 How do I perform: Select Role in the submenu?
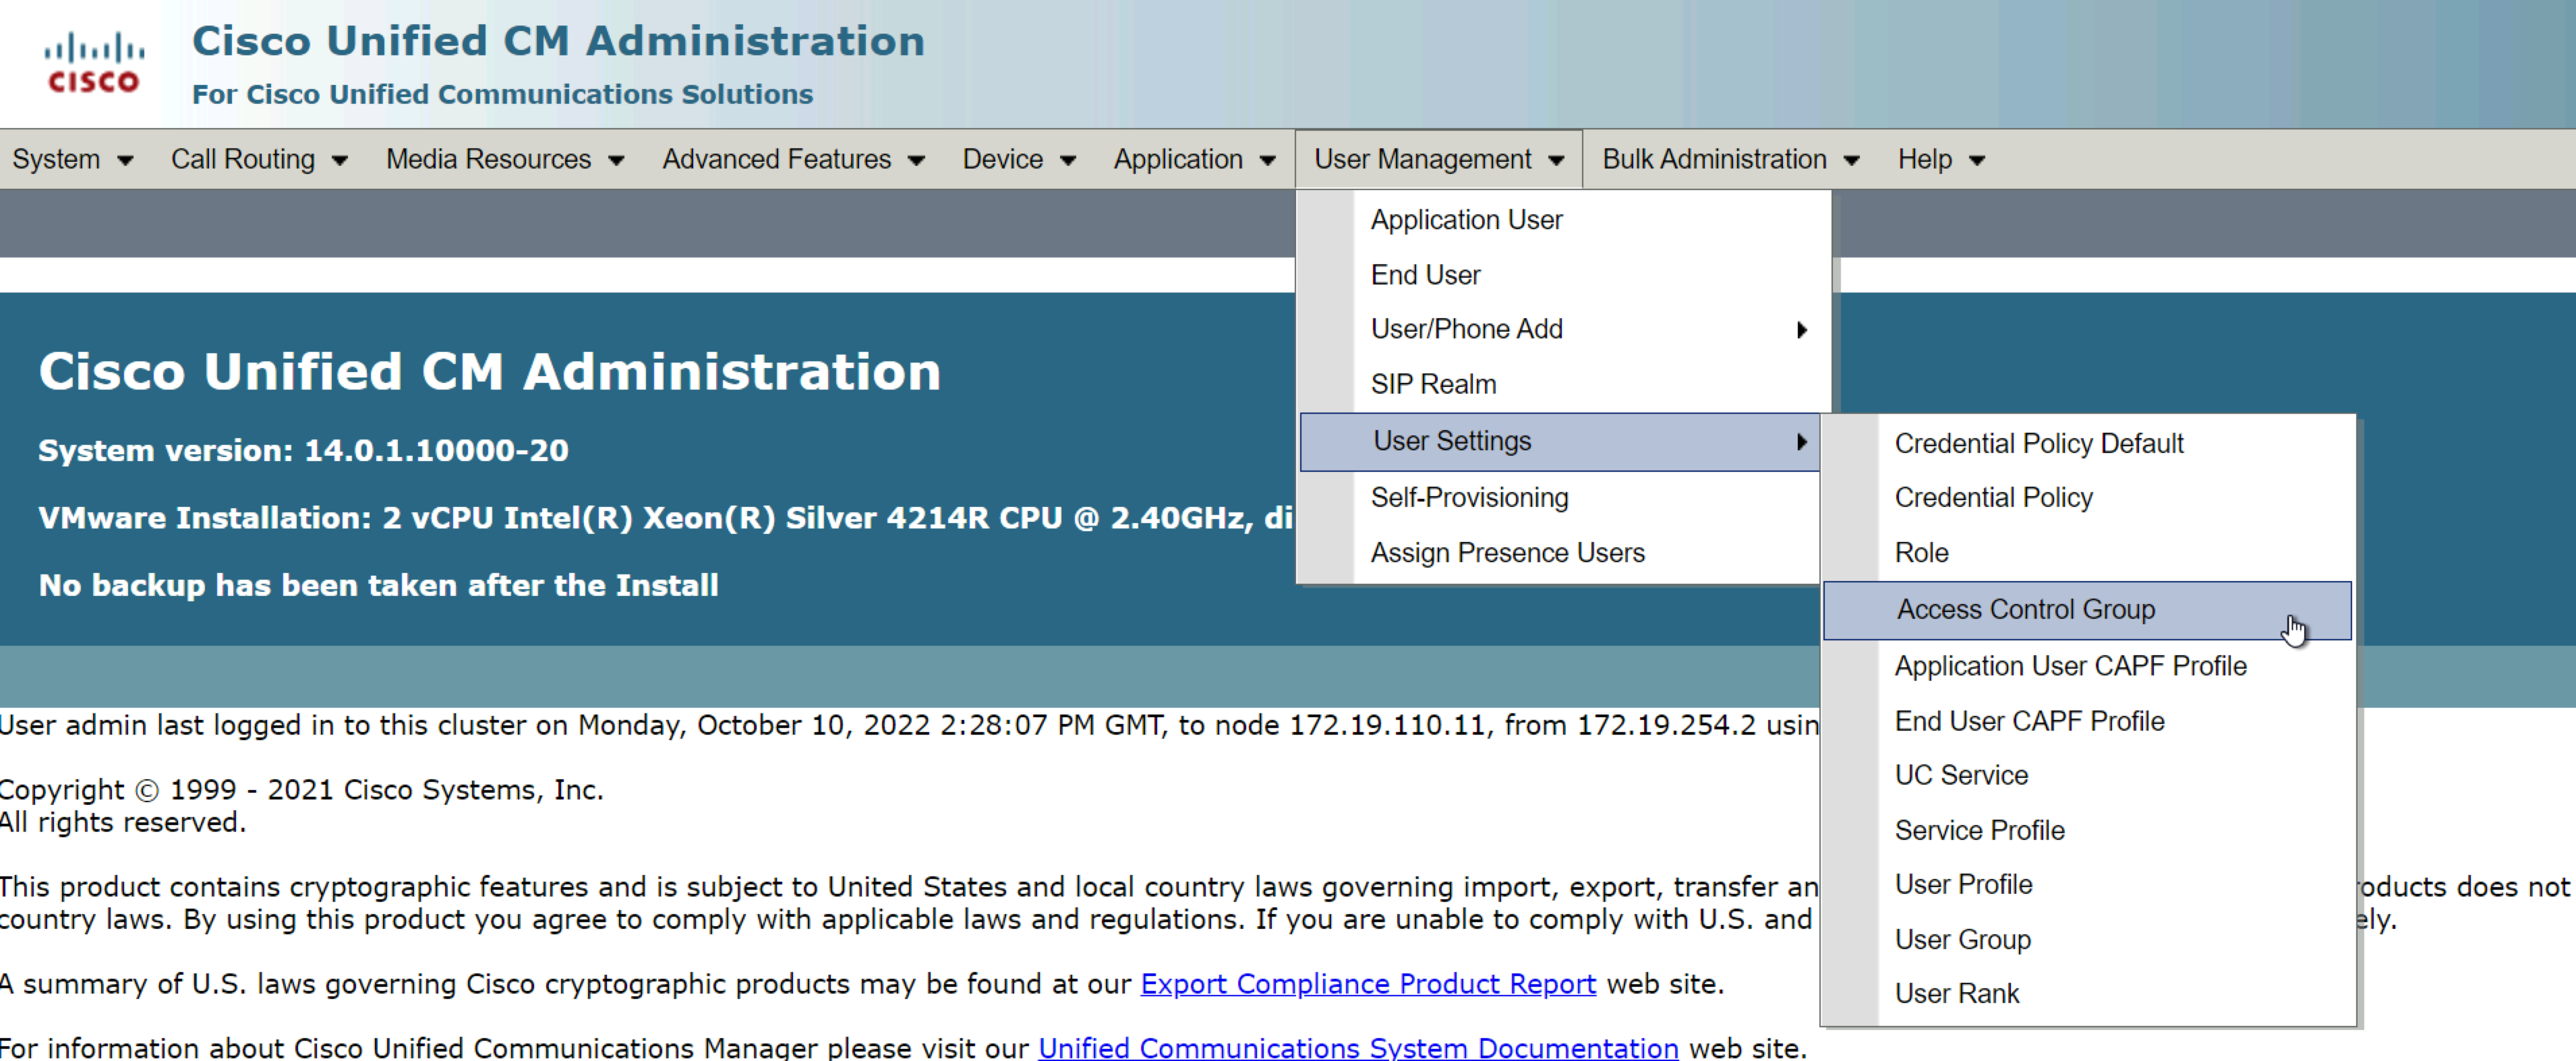[x=2088, y=553]
